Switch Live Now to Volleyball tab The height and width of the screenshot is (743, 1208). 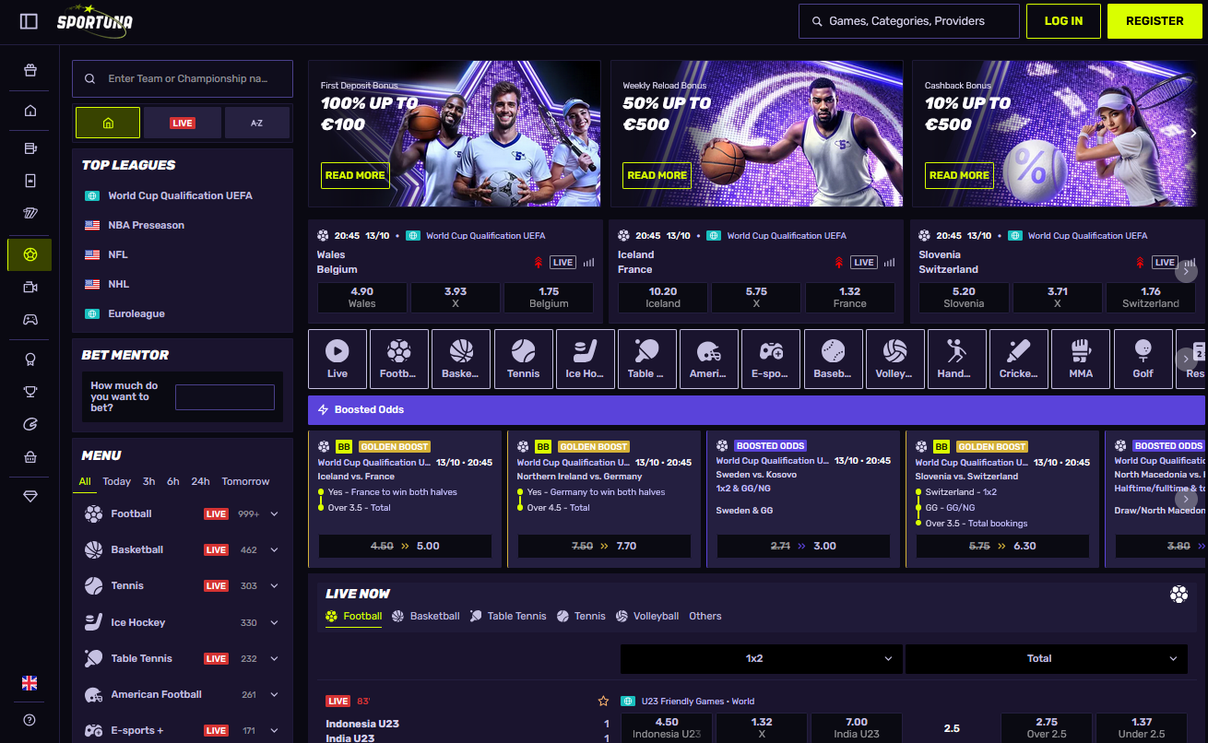pos(646,616)
